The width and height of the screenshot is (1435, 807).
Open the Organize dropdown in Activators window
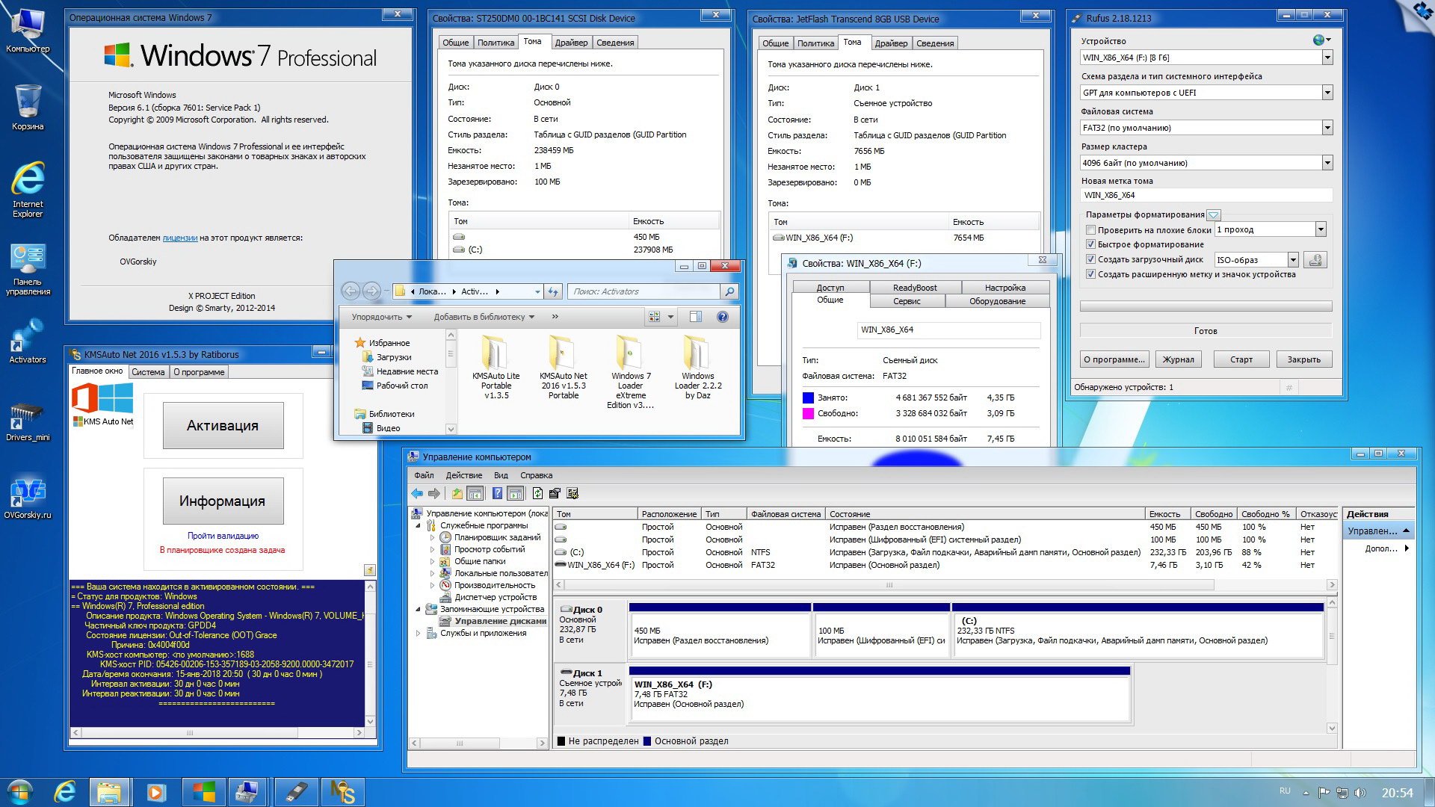[381, 317]
